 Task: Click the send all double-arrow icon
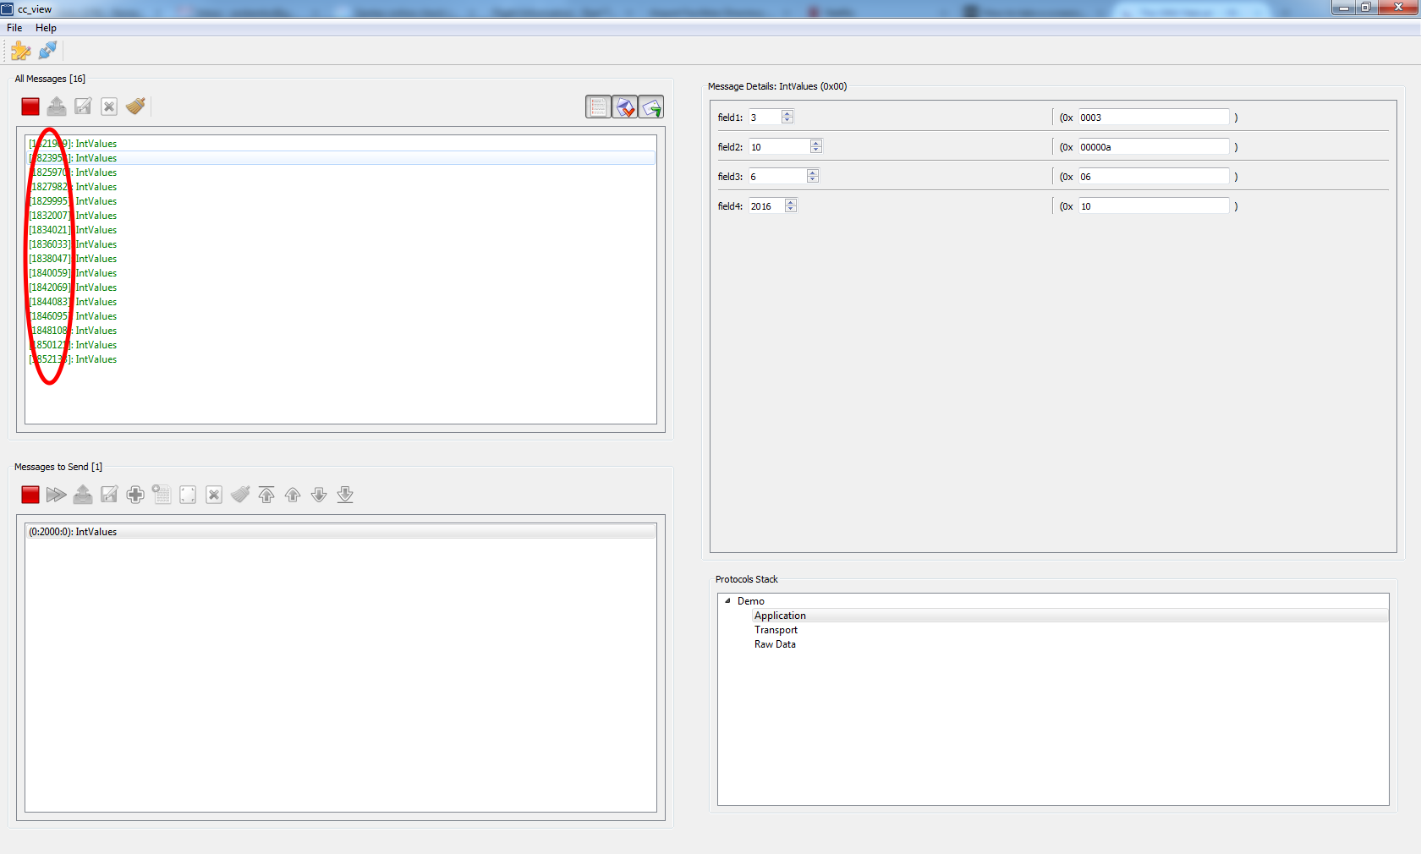click(x=57, y=495)
